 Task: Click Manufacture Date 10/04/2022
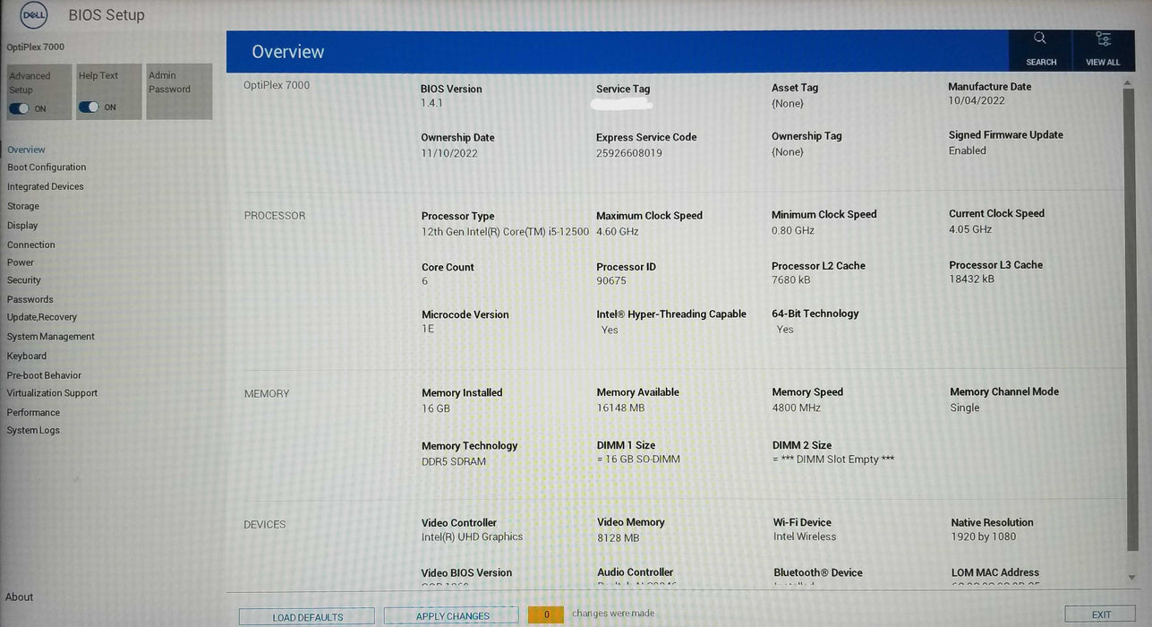pos(977,101)
